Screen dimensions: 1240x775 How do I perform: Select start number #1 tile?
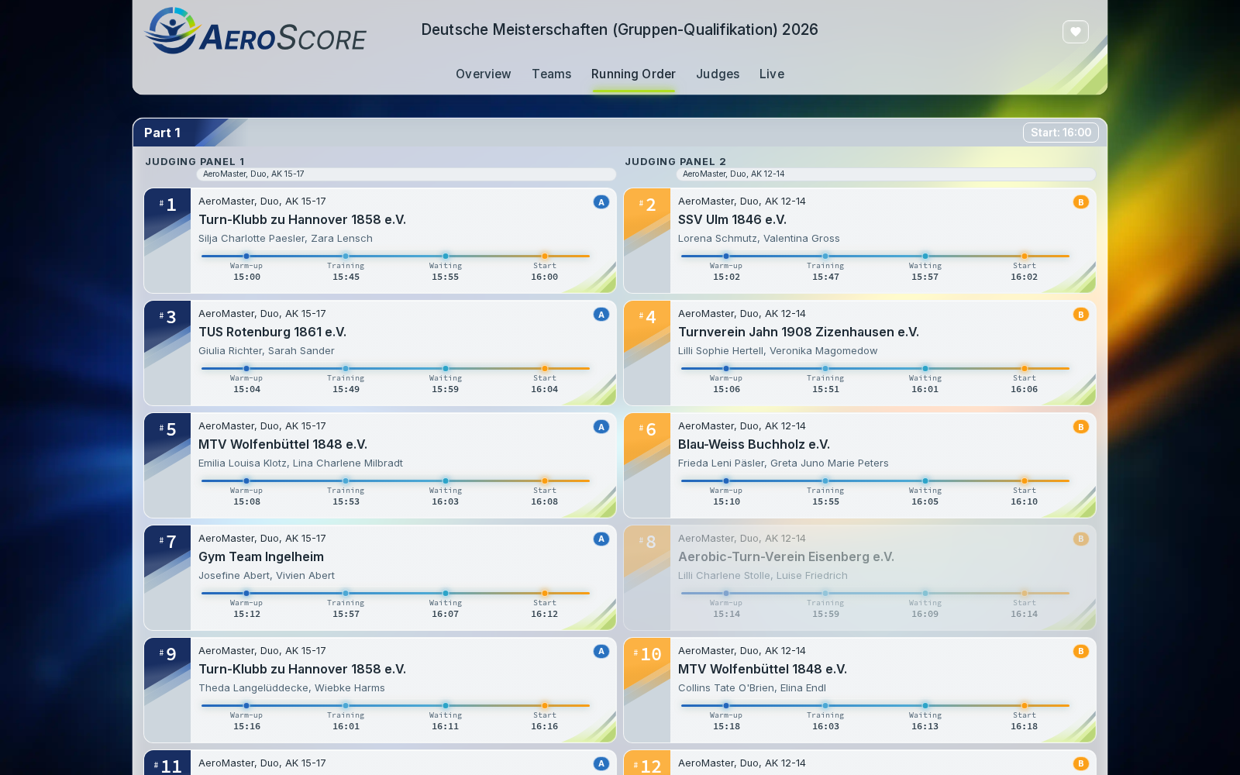tap(167, 240)
